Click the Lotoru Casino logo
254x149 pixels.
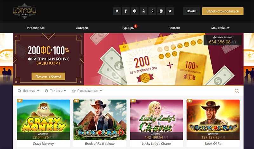point(25,11)
